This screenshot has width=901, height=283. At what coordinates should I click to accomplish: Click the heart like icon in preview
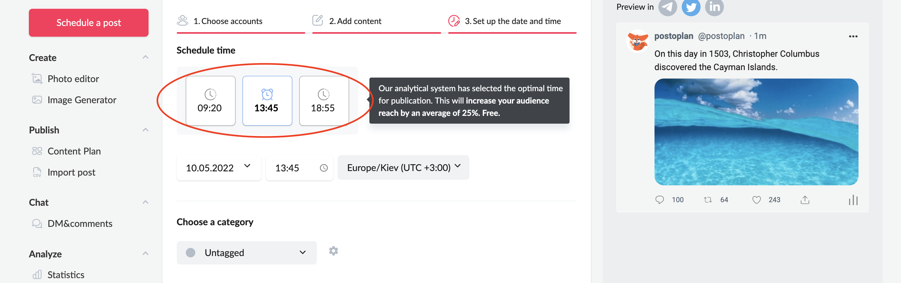pyautogui.click(x=756, y=200)
